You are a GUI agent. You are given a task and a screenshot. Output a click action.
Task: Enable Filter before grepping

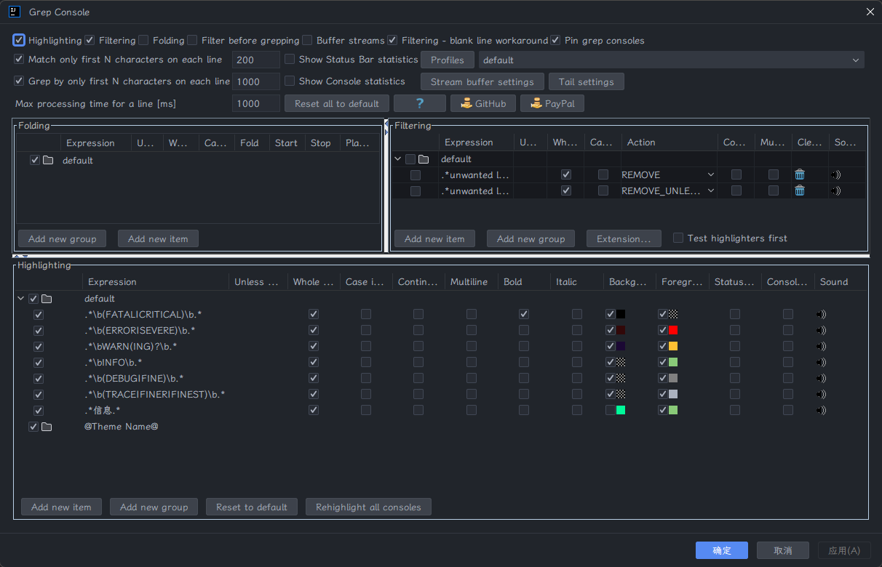(x=192, y=40)
